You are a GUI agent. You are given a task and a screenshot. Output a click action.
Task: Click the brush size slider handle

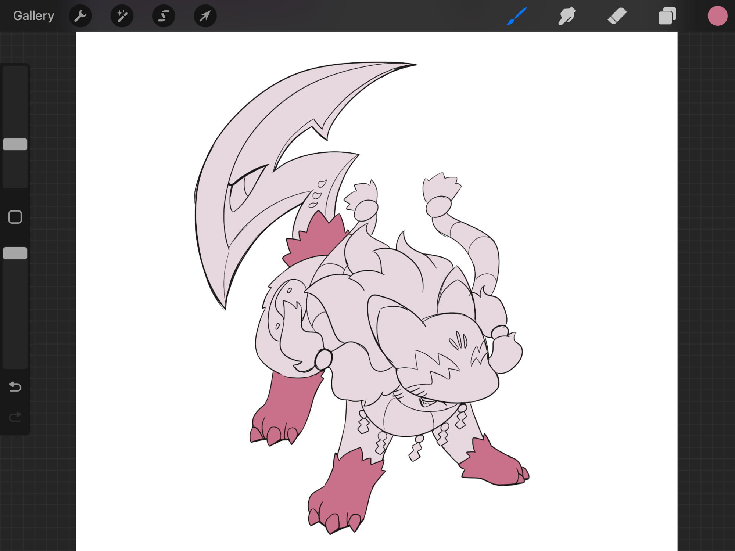click(15, 144)
